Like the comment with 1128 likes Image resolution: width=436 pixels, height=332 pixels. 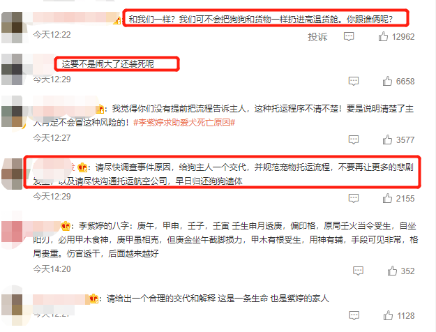pos(388,315)
